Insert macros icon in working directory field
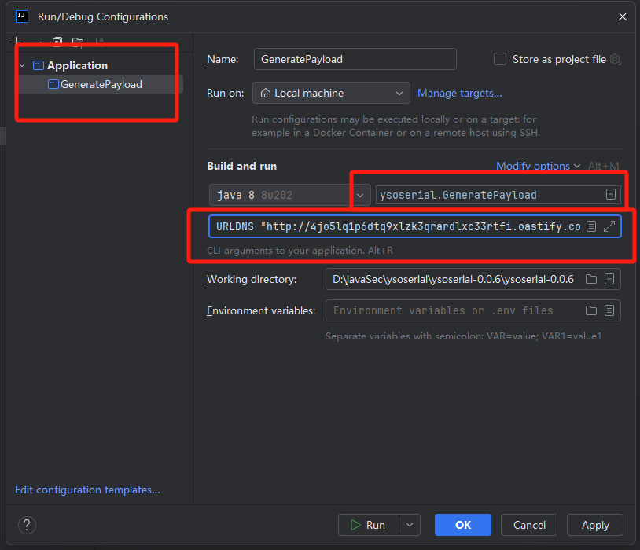The height and width of the screenshot is (550, 640). point(609,279)
